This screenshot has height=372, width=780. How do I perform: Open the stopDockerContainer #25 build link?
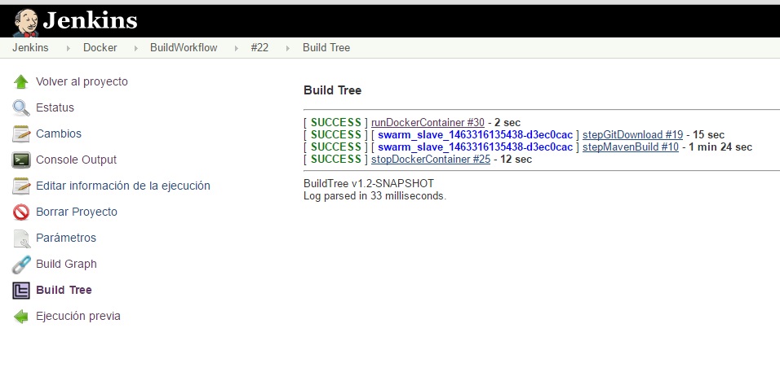pyautogui.click(x=431, y=160)
